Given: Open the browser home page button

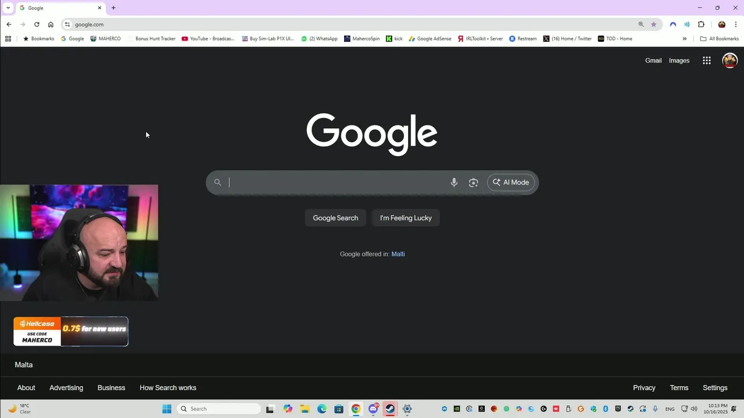Looking at the screenshot, I should 51,24.
